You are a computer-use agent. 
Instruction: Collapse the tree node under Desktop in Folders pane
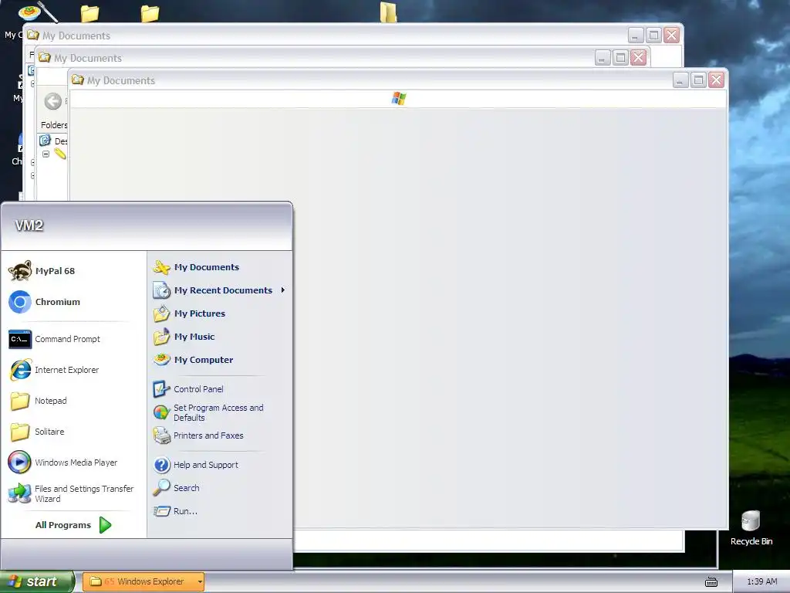46,154
